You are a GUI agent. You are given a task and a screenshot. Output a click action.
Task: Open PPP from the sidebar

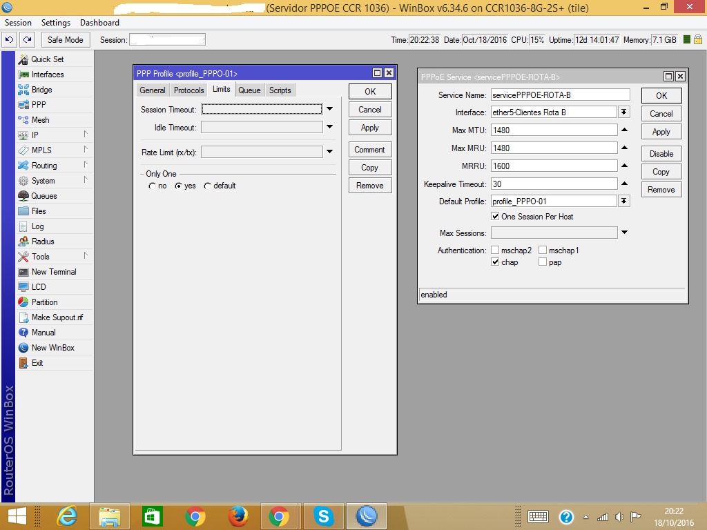click(39, 105)
